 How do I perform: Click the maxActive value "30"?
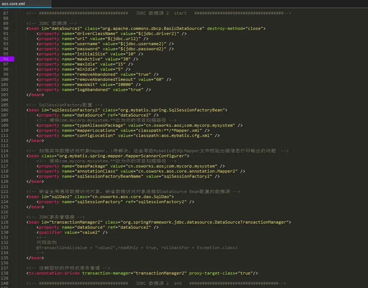tap(126, 59)
